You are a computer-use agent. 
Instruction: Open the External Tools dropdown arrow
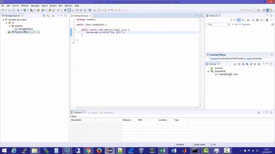coord(34,10)
